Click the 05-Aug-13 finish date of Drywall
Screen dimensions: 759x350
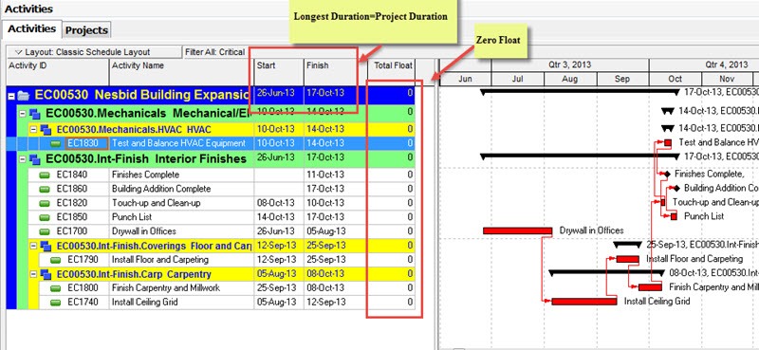point(325,231)
